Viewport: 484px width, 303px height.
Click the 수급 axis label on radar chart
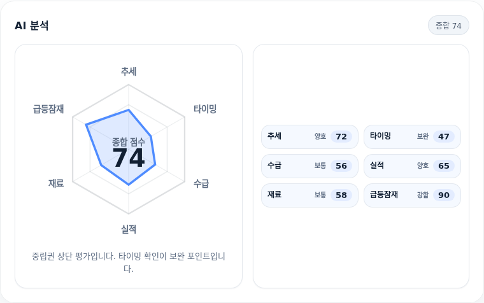(201, 183)
